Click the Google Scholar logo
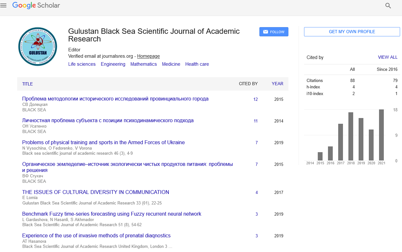Viewport: 402px width, 252px height. tap(36, 5)
